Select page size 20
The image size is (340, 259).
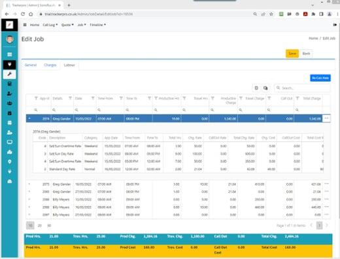[x=40, y=226]
